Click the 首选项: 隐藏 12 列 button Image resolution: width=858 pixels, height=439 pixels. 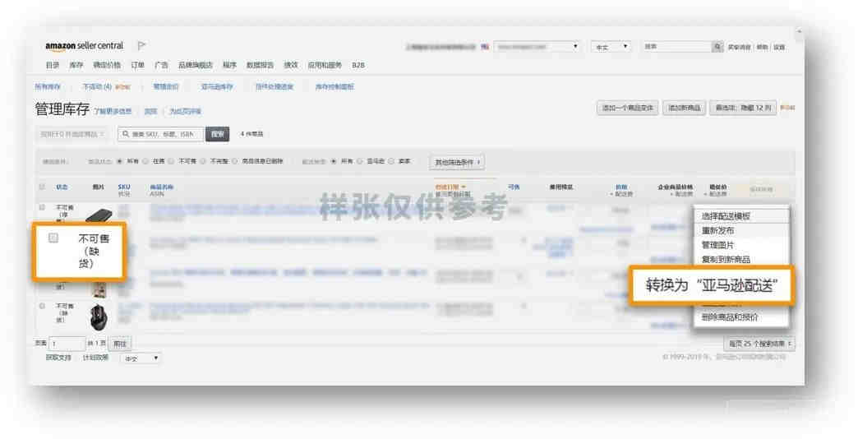743,108
